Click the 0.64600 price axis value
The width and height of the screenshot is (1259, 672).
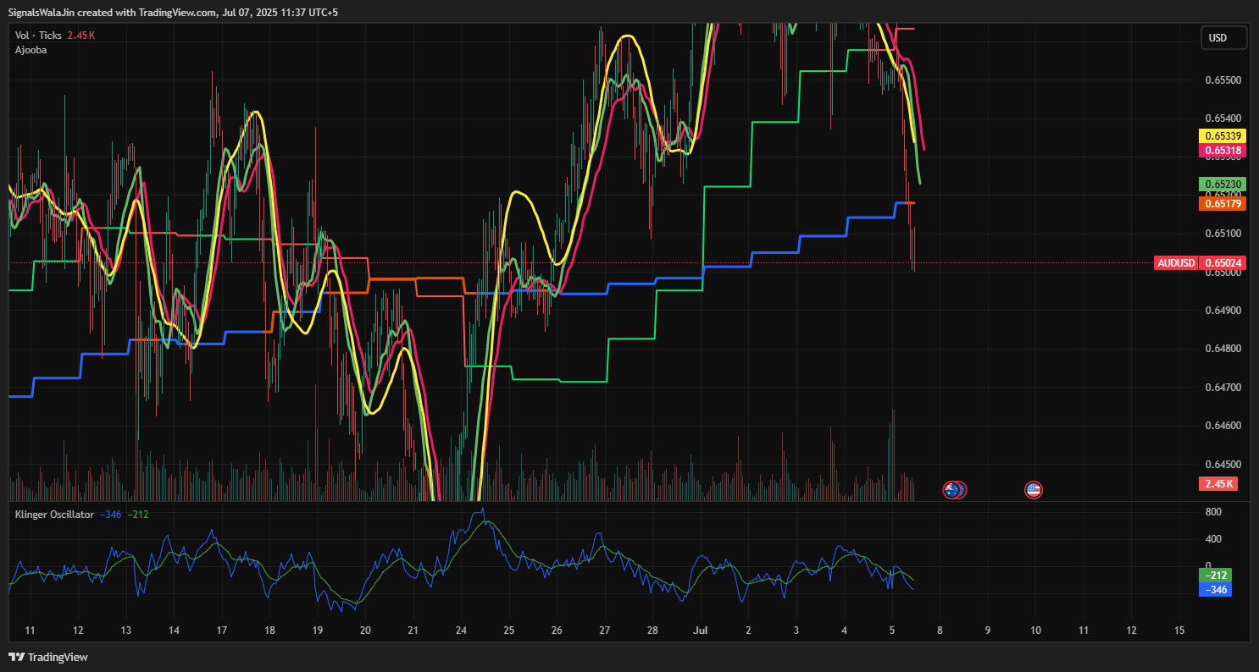1223,426
